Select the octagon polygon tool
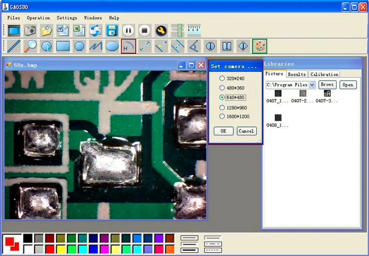Screen dimensions: 369x256 pyautogui.click(x=79, y=46)
